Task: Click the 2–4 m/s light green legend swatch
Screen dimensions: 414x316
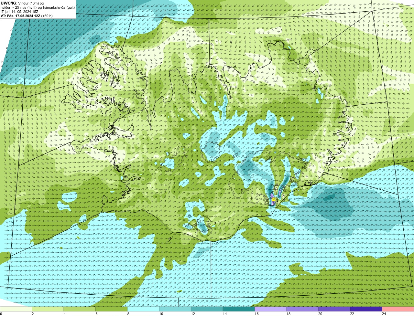Action: 48,309
